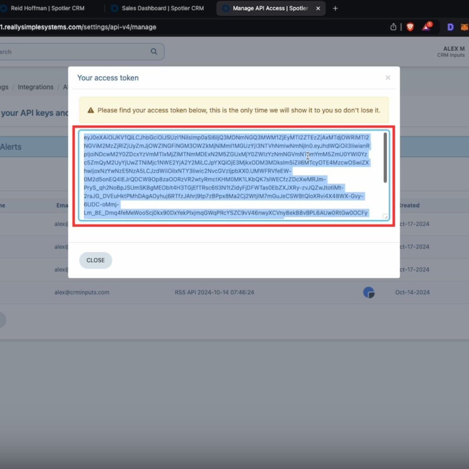The height and width of the screenshot is (469, 469).
Task: Click the browser address bar URL
Action: [x=78, y=27]
